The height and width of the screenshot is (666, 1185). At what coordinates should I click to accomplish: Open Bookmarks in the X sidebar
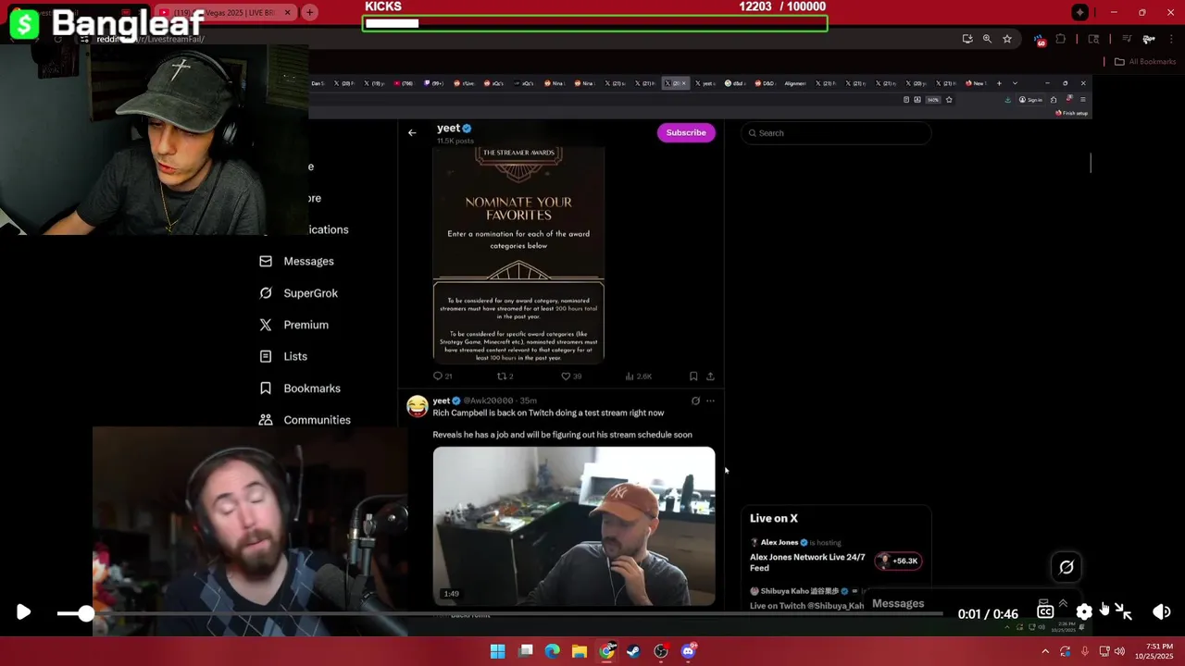click(x=299, y=388)
